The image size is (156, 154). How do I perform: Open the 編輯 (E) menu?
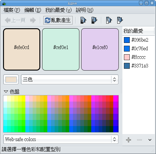pos(33,10)
